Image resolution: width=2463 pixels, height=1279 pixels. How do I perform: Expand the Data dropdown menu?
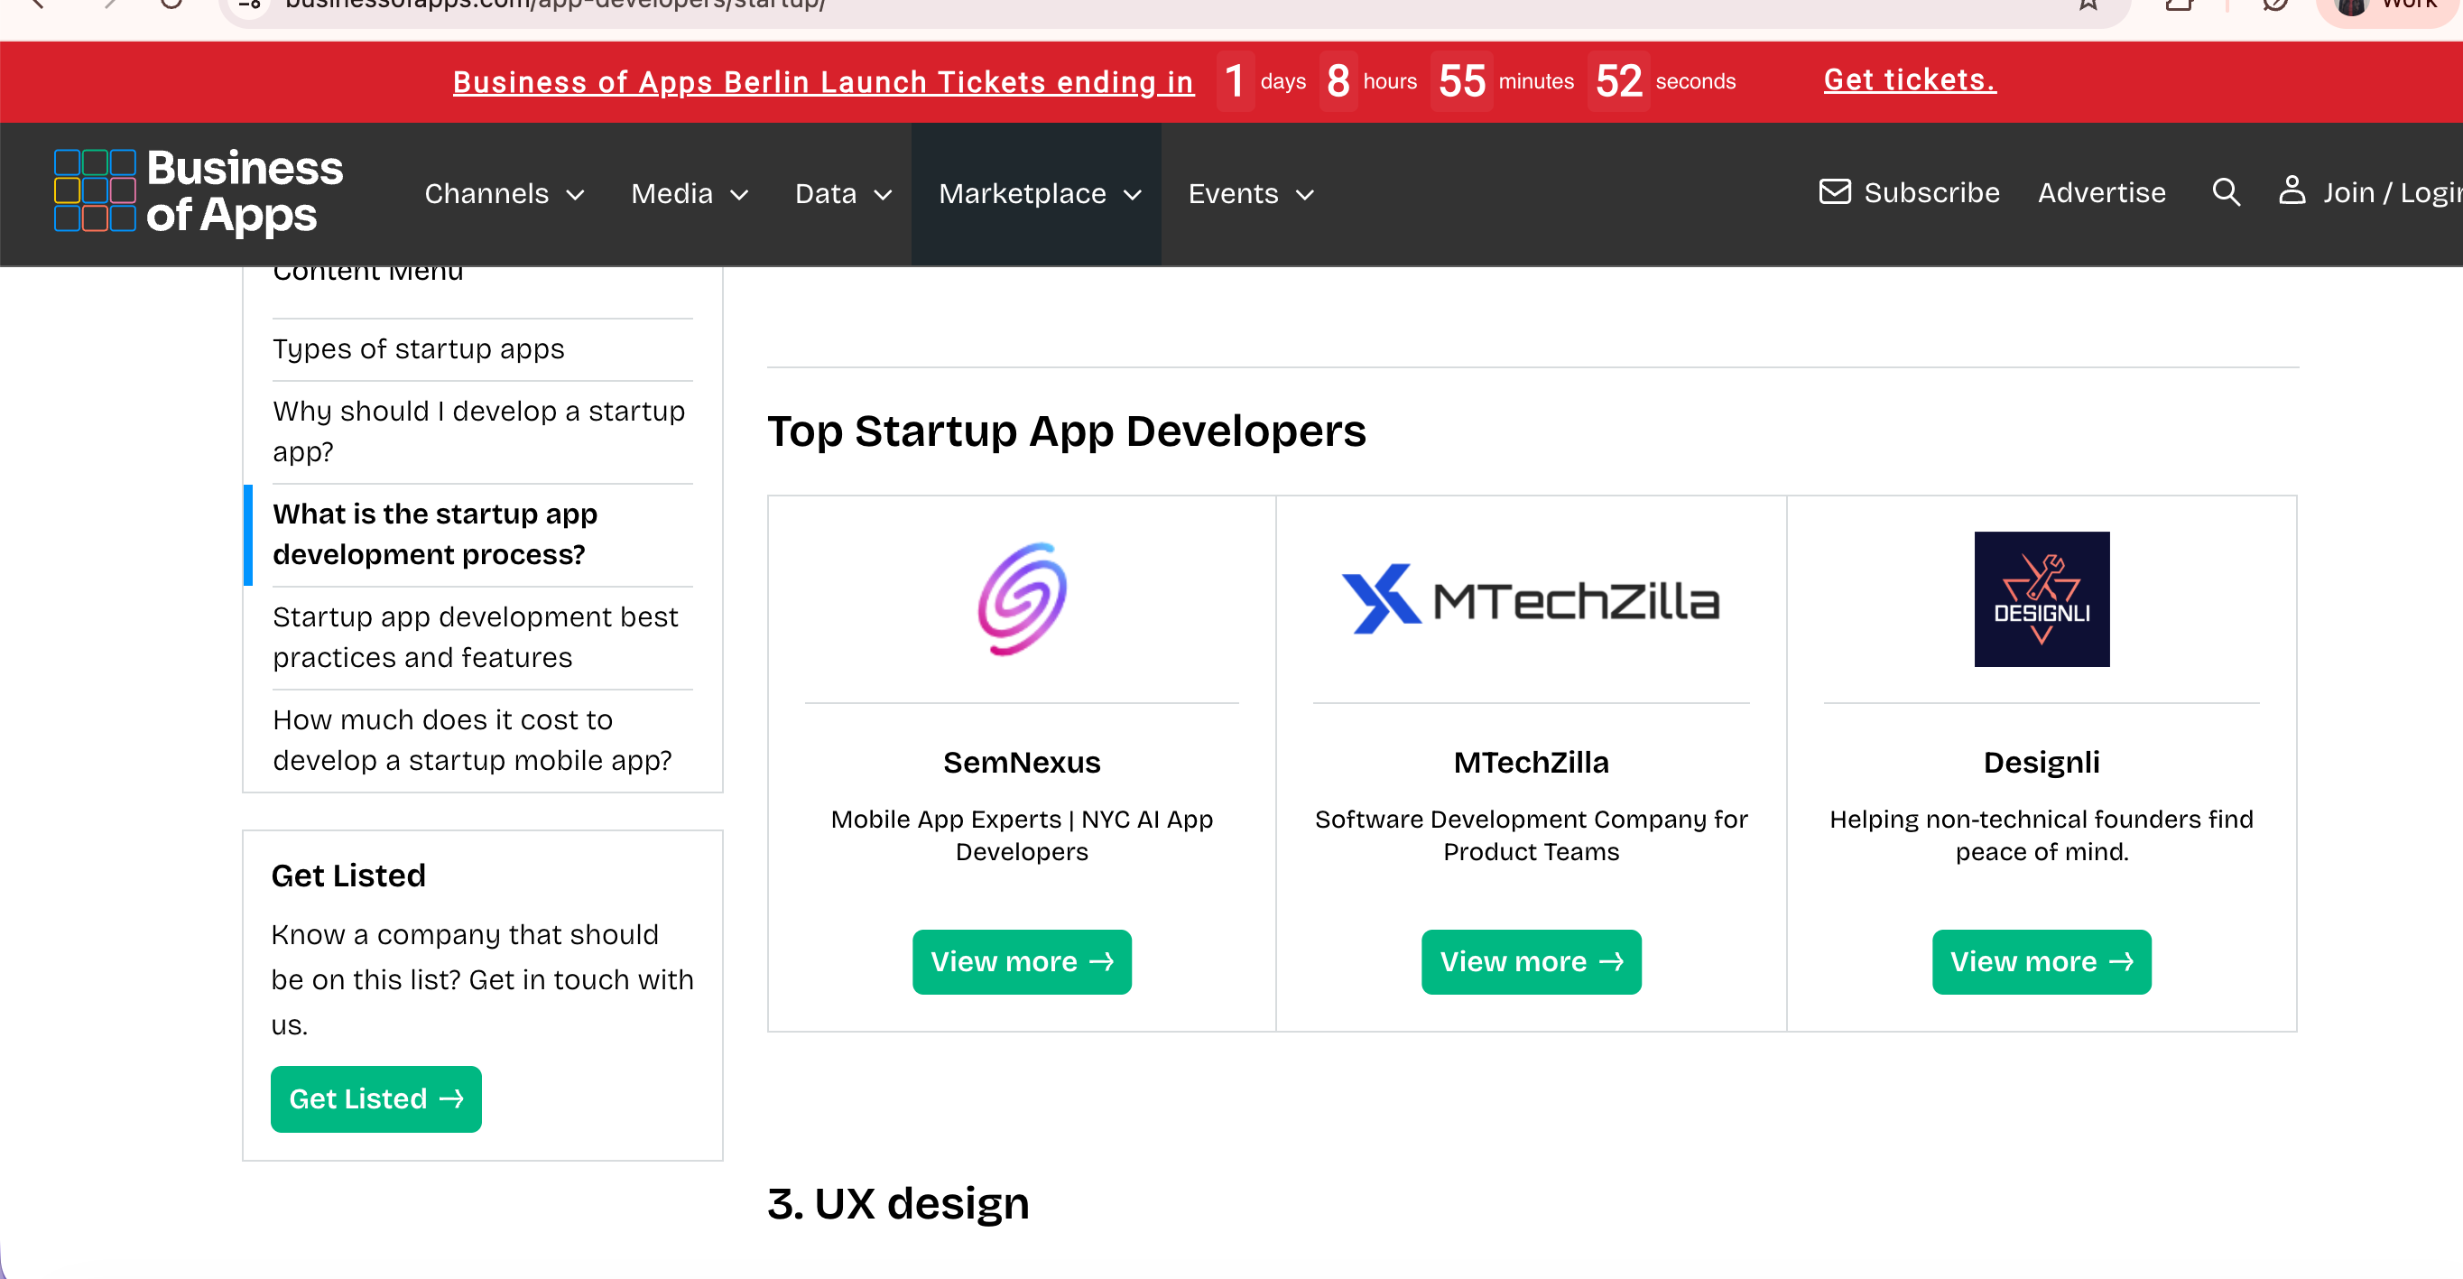click(843, 194)
